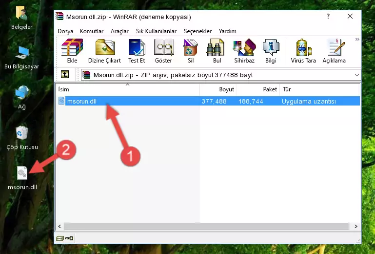Image resolution: width=375 pixels, height=254 pixels.
Task: Open the Araçlar menu
Action: (119, 31)
